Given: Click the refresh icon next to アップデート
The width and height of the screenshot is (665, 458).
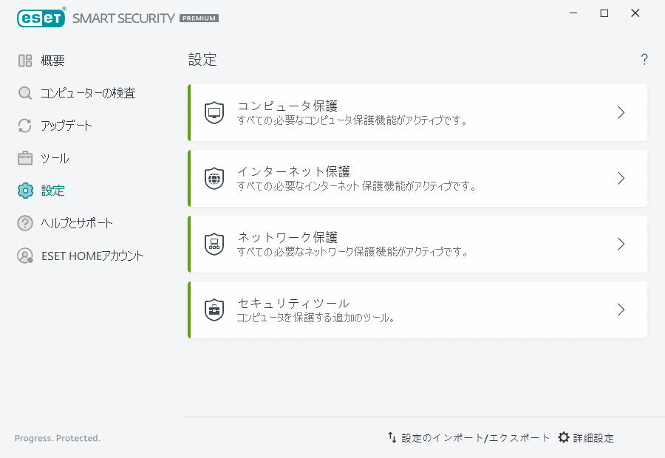Looking at the screenshot, I should 24,125.
